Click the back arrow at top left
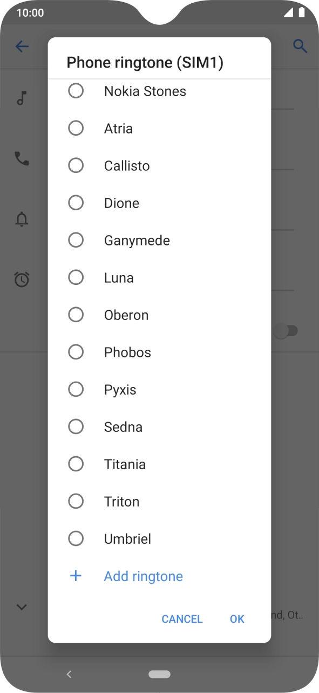 tap(22, 46)
